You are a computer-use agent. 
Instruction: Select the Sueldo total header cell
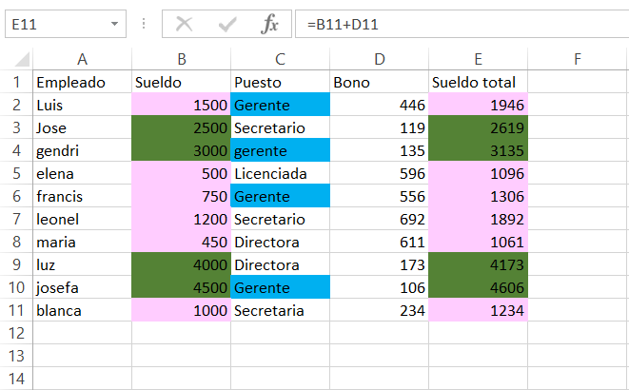(x=478, y=82)
